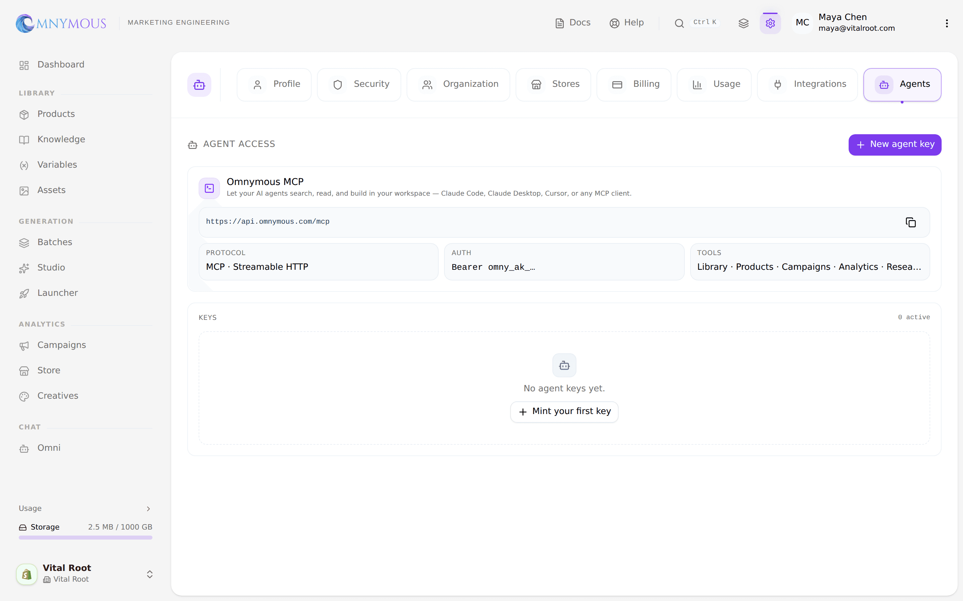Screen dimensions: 963x601
Task: Click the Campaigns megaphone icon
Action: pyautogui.click(x=24, y=346)
